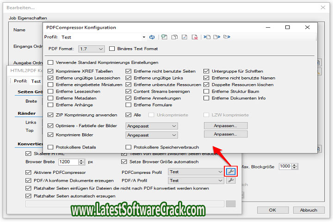Uncheck Komprimiere XREF Tabellen
Image resolution: width=333 pixels, height=222 pixels.
[x=51, y=71]
